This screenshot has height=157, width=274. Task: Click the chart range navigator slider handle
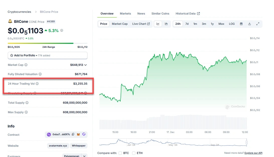(x=246, y=142)
